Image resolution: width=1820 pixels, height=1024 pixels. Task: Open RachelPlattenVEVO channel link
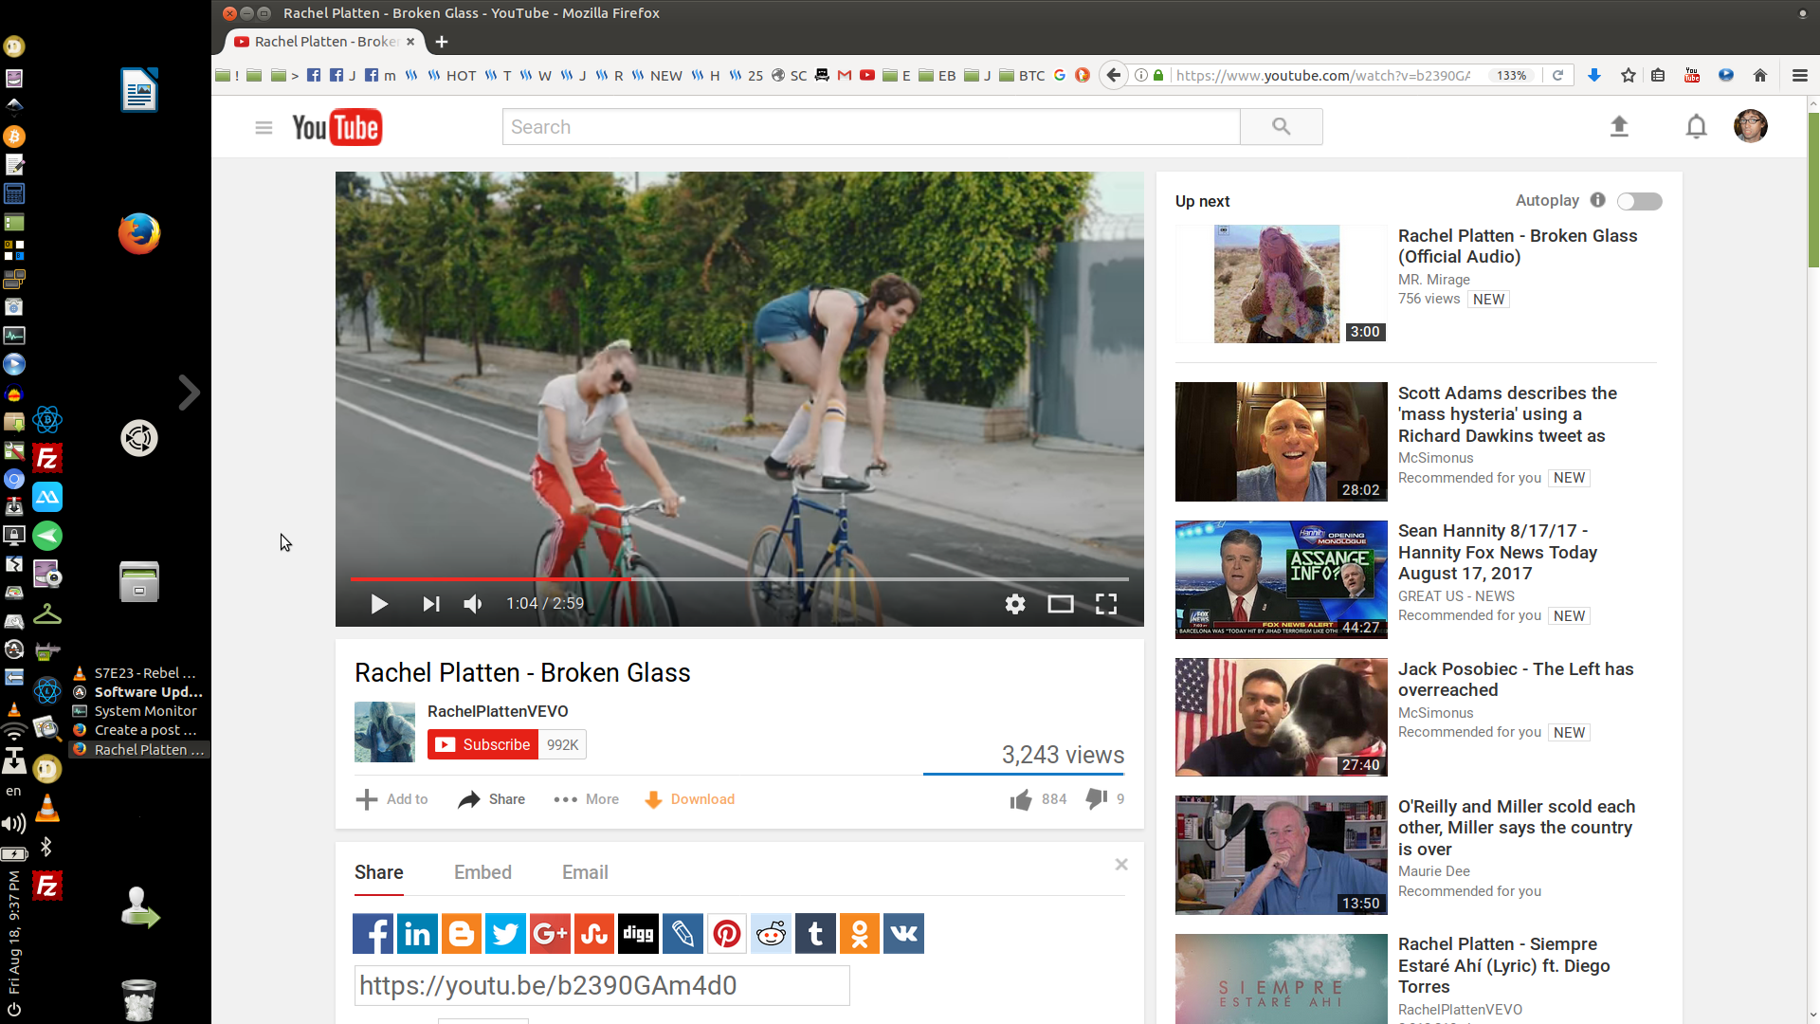pyautogui.click(x=498, y=711)
